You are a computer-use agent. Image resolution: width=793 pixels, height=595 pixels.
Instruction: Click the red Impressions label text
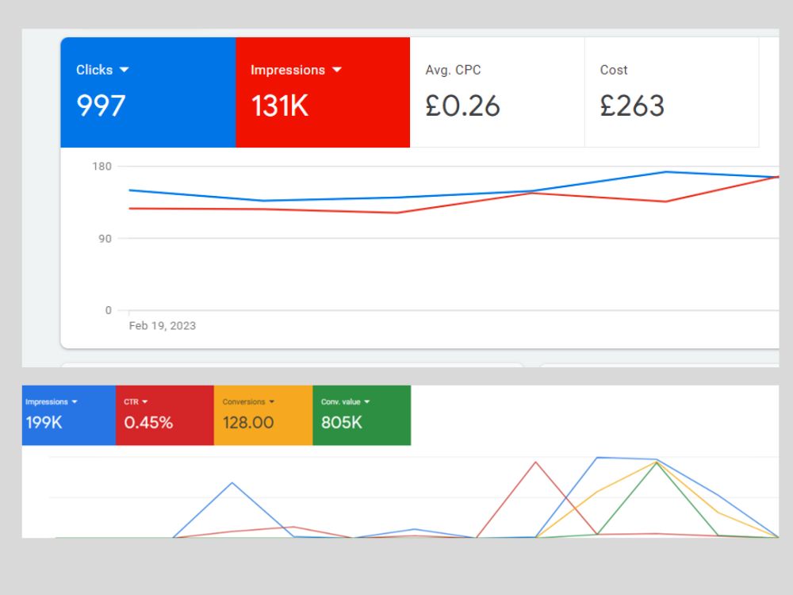(288, 70)
